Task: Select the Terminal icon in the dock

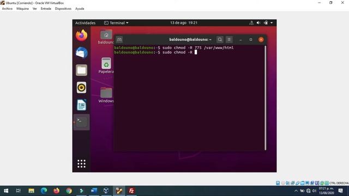Action: click(81, 122)
